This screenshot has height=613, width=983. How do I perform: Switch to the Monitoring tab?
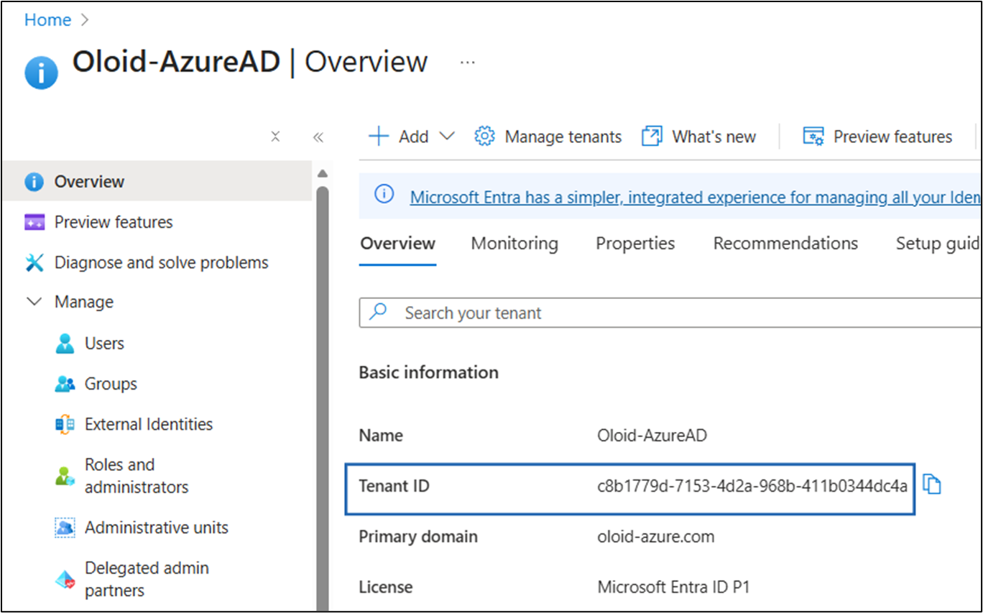click(514, 244)
